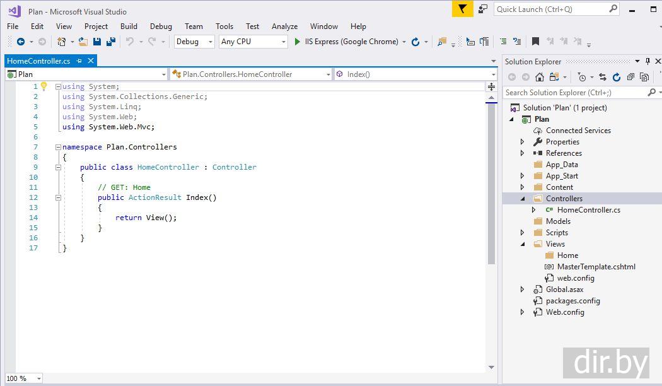Click Collapse All in Solution Explorer

pyautogui.click(x=630, y=77)
